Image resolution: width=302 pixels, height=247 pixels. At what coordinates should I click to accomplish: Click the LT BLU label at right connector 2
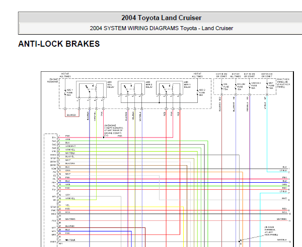point(283,171)
